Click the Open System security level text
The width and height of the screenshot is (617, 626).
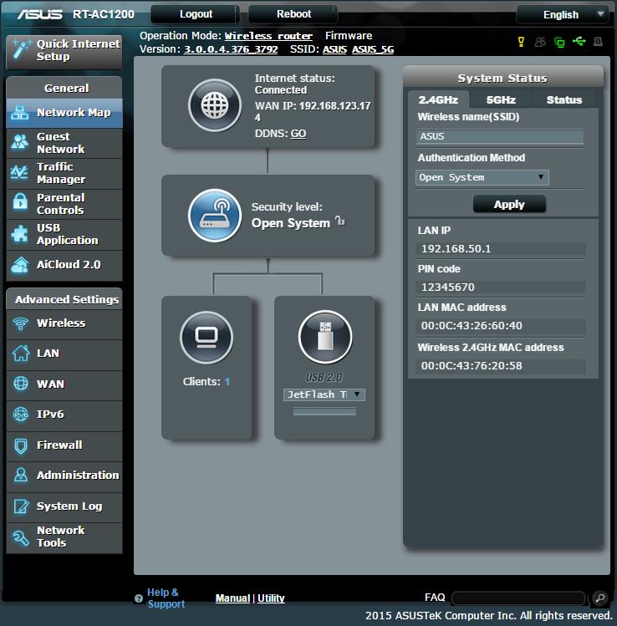pos(291,223)
